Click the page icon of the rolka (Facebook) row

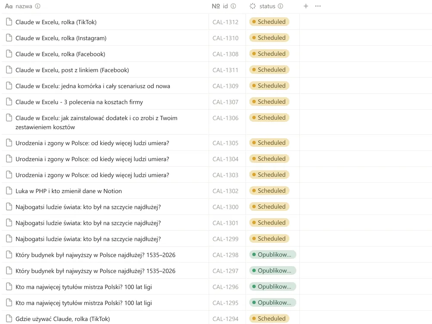9,54
